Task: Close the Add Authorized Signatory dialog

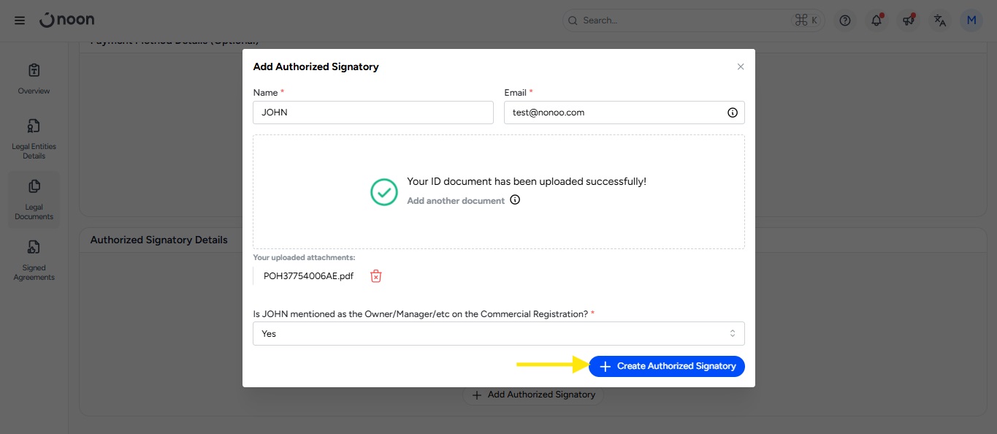Action: click(x=741, y=66)
